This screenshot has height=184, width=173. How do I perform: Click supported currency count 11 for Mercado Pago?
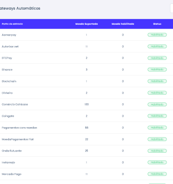pos(86,174)
